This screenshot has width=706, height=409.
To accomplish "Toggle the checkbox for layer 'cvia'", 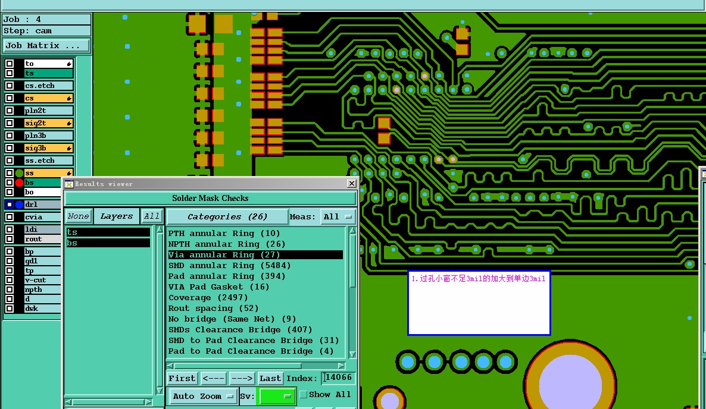I will 10,217.
